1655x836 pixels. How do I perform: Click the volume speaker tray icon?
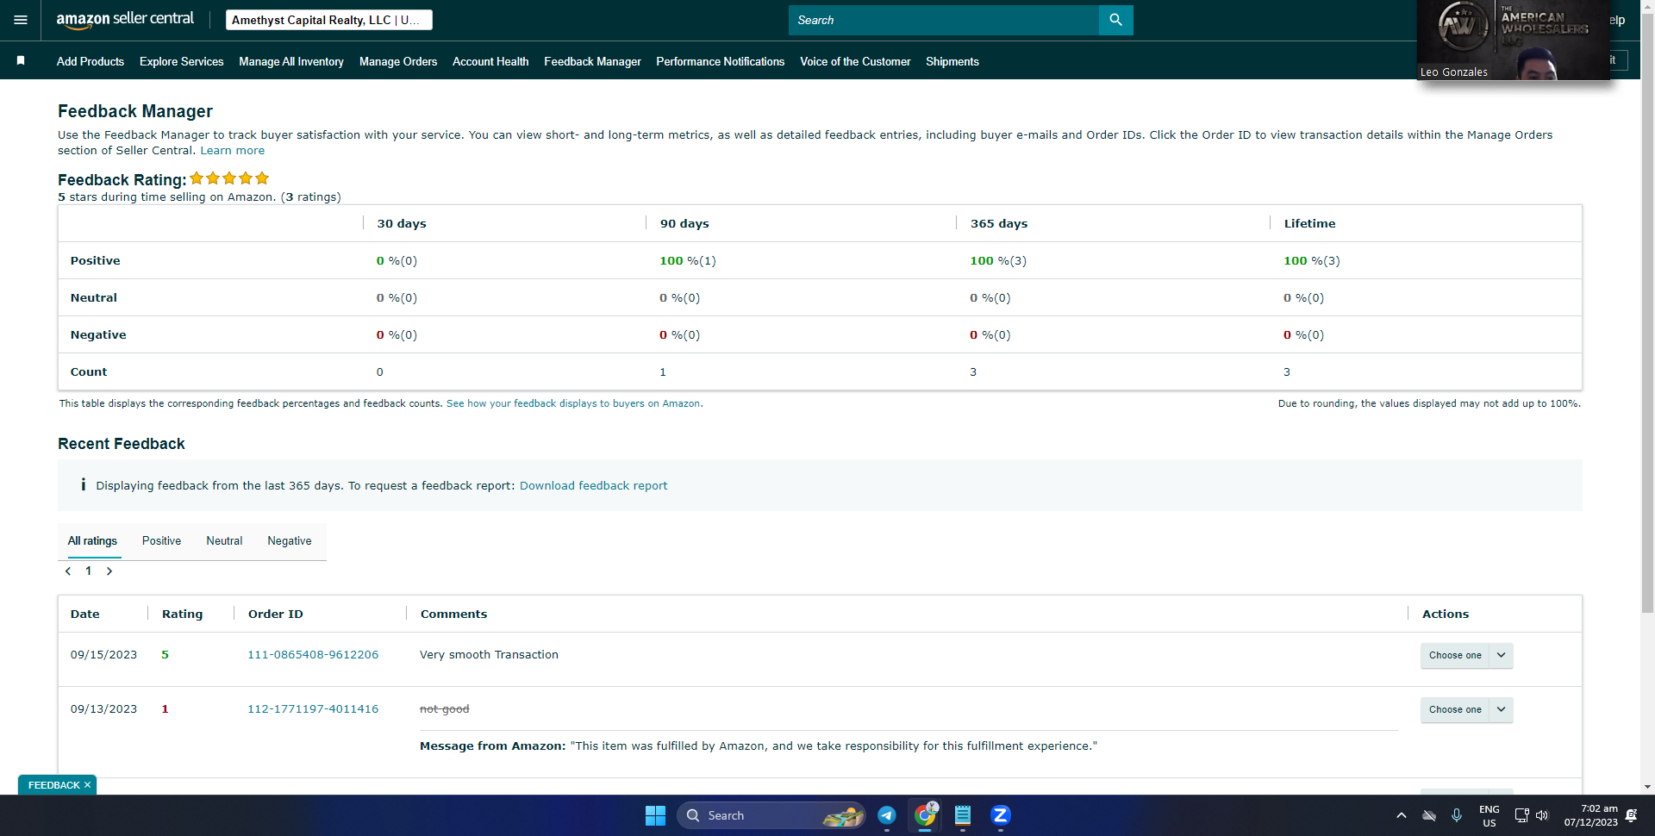(x=1542, y=815)
